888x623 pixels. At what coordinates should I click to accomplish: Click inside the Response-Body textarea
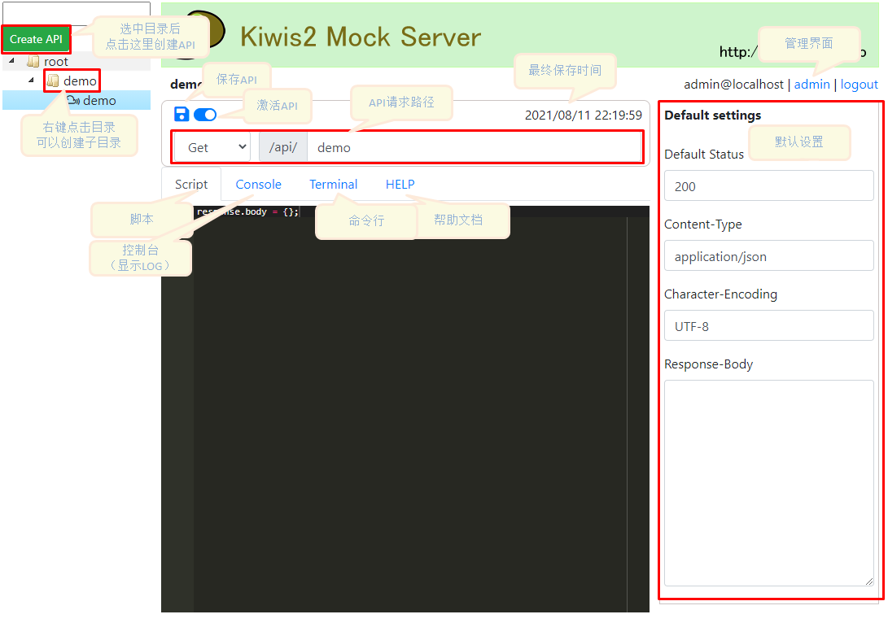point(768,483)
